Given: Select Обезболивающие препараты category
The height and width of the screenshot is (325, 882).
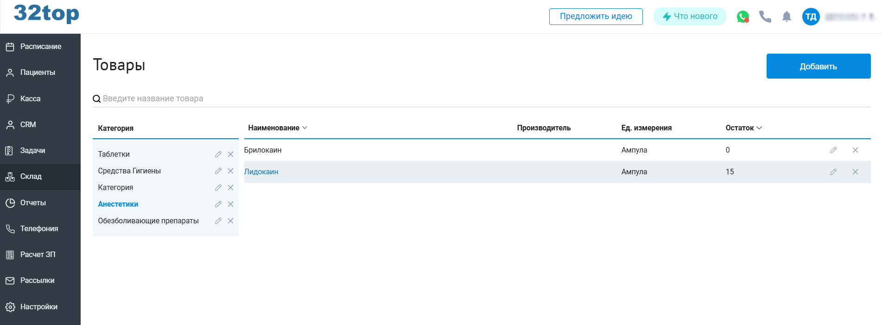Looking at the screenshot, I should 148,221.
